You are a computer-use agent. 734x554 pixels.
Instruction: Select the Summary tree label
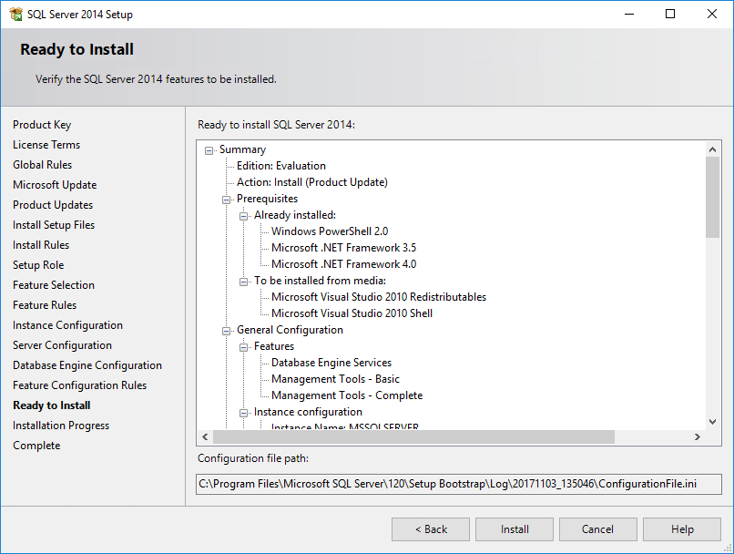[x=242, y=149]
